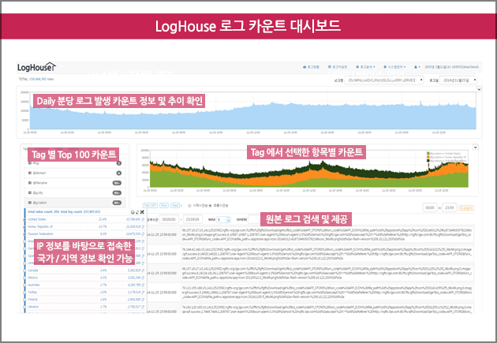Click the open icon next to Canada count
The height and width of the screenshot is (343, 497).
(x=143, y=270)
